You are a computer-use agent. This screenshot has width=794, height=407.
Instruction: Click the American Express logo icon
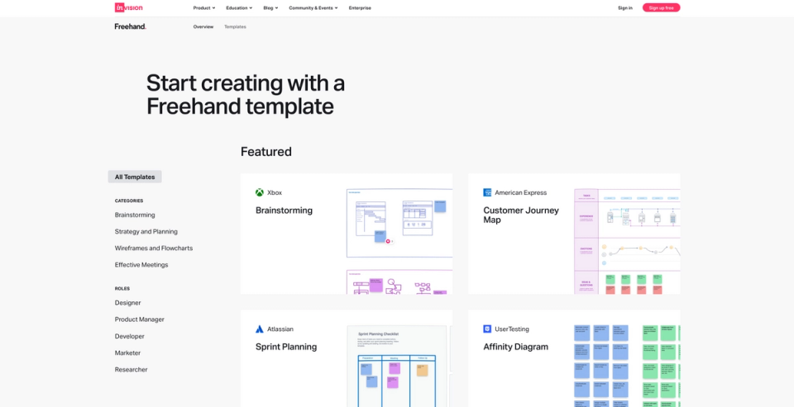tap(487, 192)
